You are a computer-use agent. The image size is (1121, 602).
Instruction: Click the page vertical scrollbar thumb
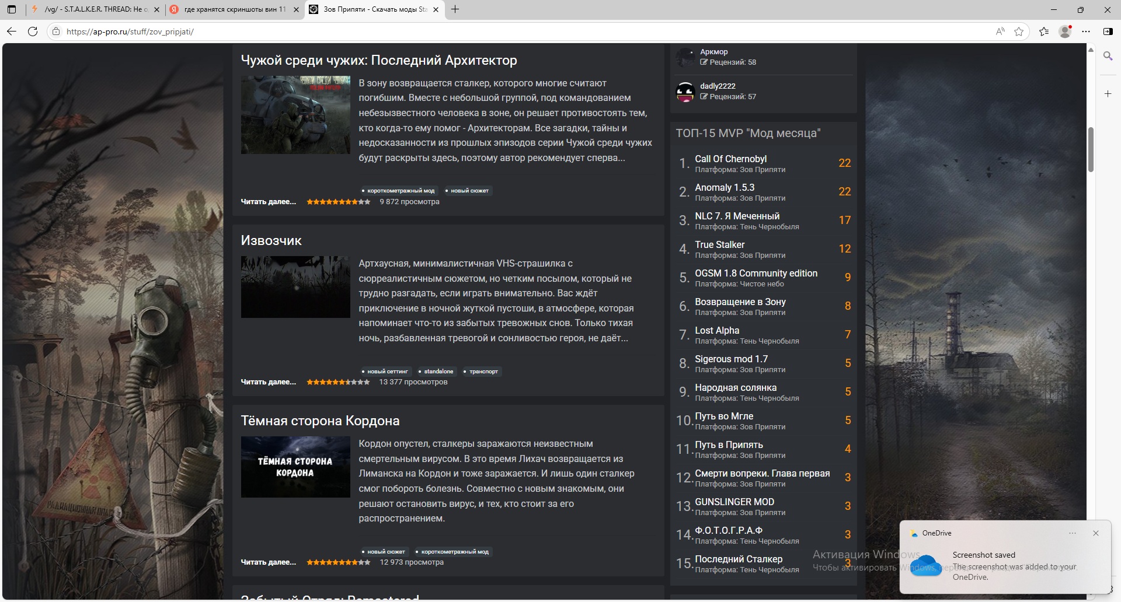pos(1091,149)
